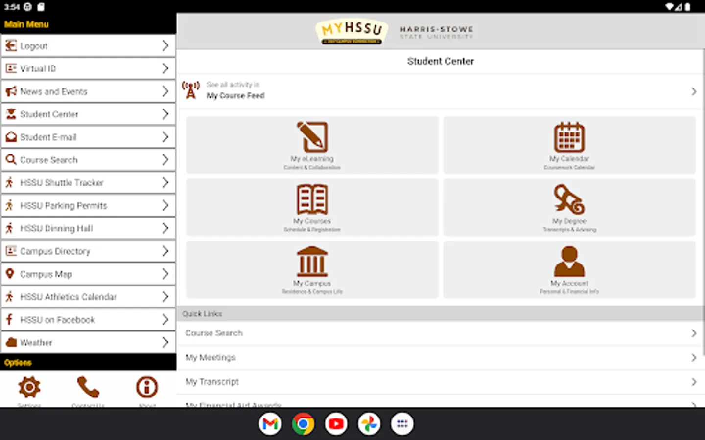Image resolution: width=705 pixels, height=440 pixels.
Task: Select Student Center menu item
Action: click(x=88, y=114)
